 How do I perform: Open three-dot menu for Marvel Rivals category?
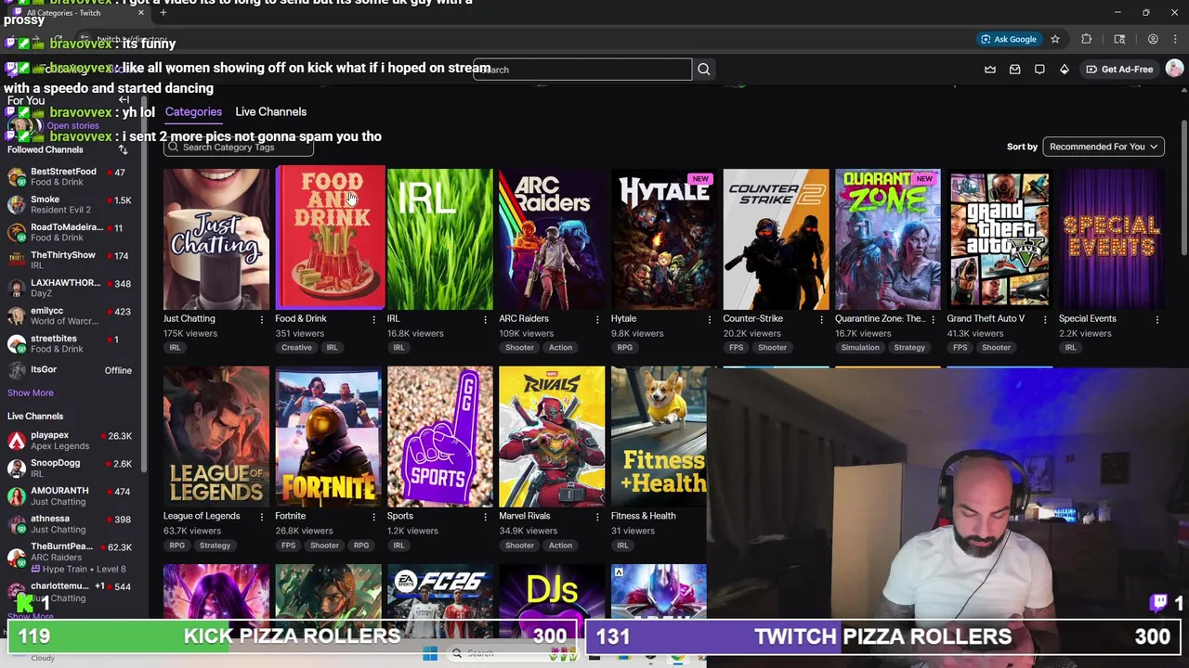click(597, 517)
